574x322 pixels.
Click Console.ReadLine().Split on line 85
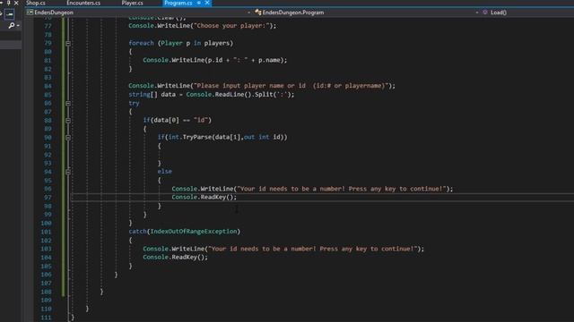(x=230, y=95)
